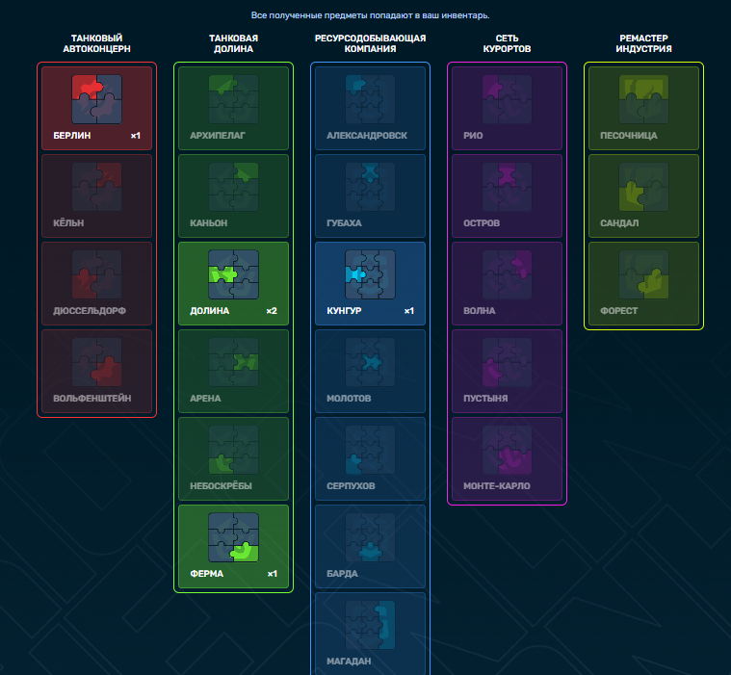
Task: Click the Александровск label text
Action: point(367,136)
